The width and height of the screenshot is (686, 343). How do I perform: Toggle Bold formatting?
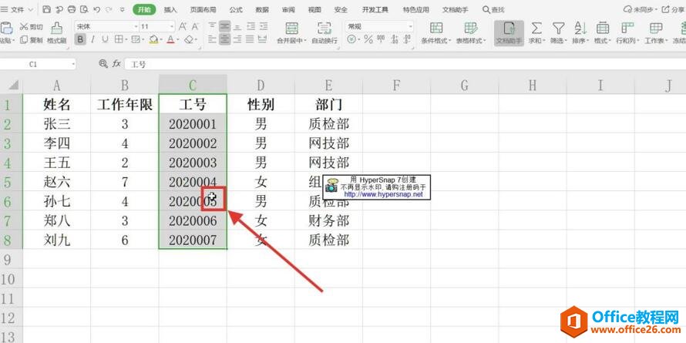tap(80, 40)
